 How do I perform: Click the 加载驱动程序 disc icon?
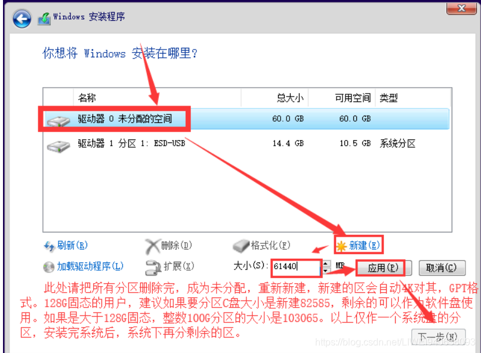coord(48,267)
